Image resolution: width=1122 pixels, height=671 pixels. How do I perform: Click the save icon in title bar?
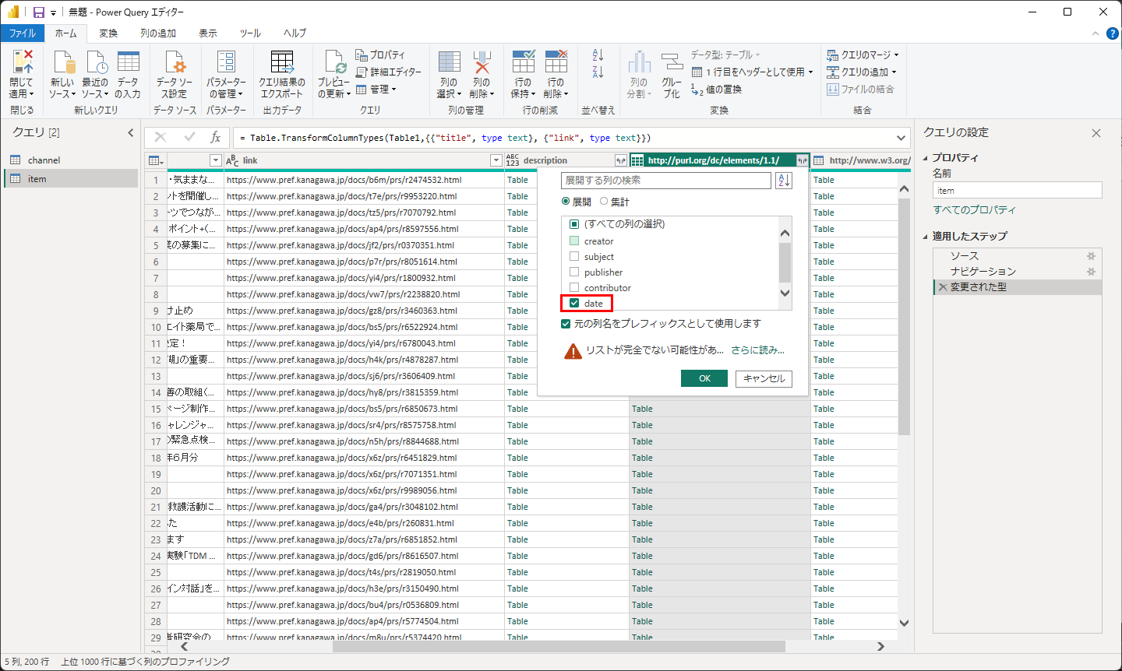click(38, 12)
